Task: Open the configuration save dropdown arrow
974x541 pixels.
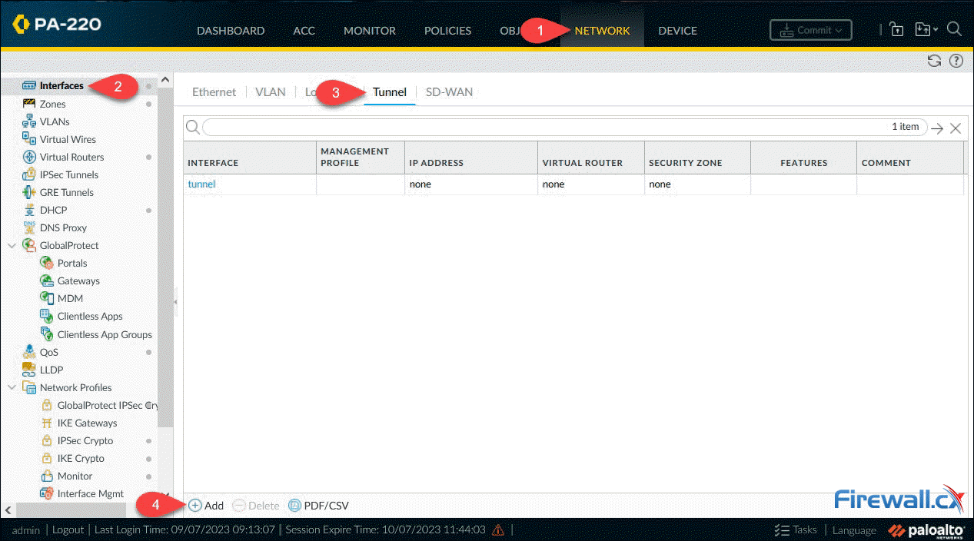Action: [x=936, y=30]
